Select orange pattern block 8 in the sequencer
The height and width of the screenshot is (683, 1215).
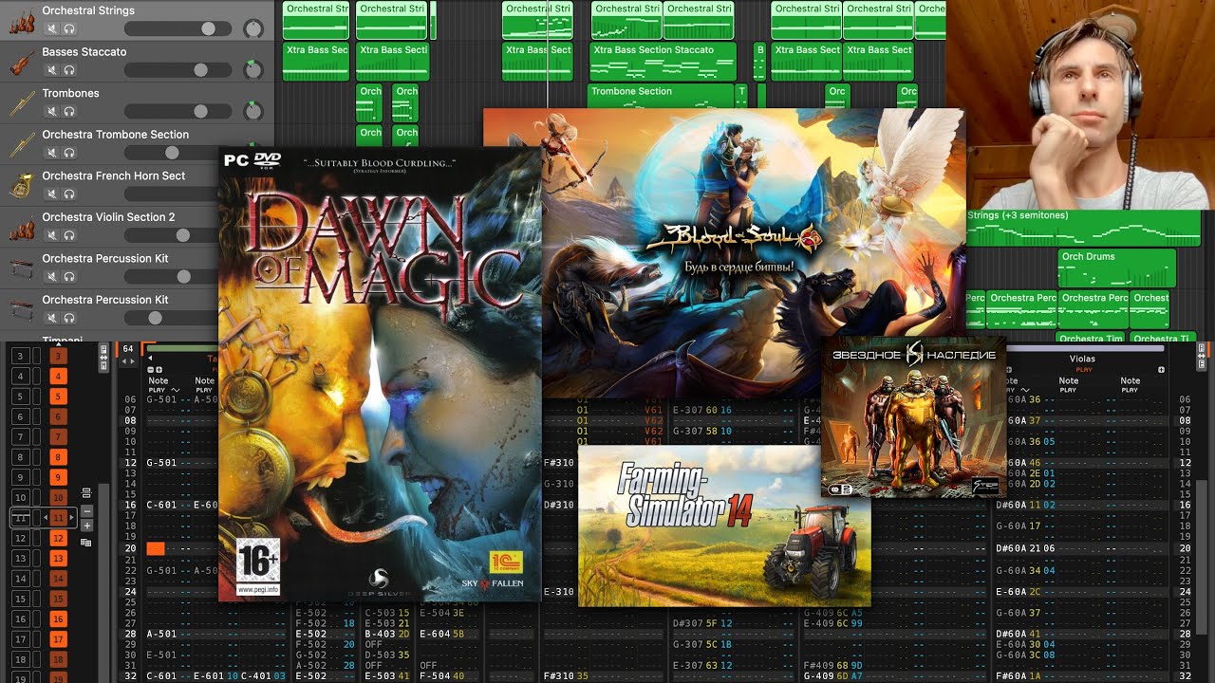[x=58, y=457]
